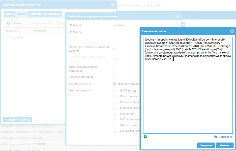Click the check icon in Запрос остановки field
The height and width of the screenshot is (151, 236).
[115, 77]
